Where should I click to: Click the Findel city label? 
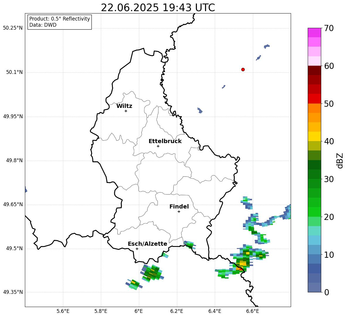pos(179,206)
